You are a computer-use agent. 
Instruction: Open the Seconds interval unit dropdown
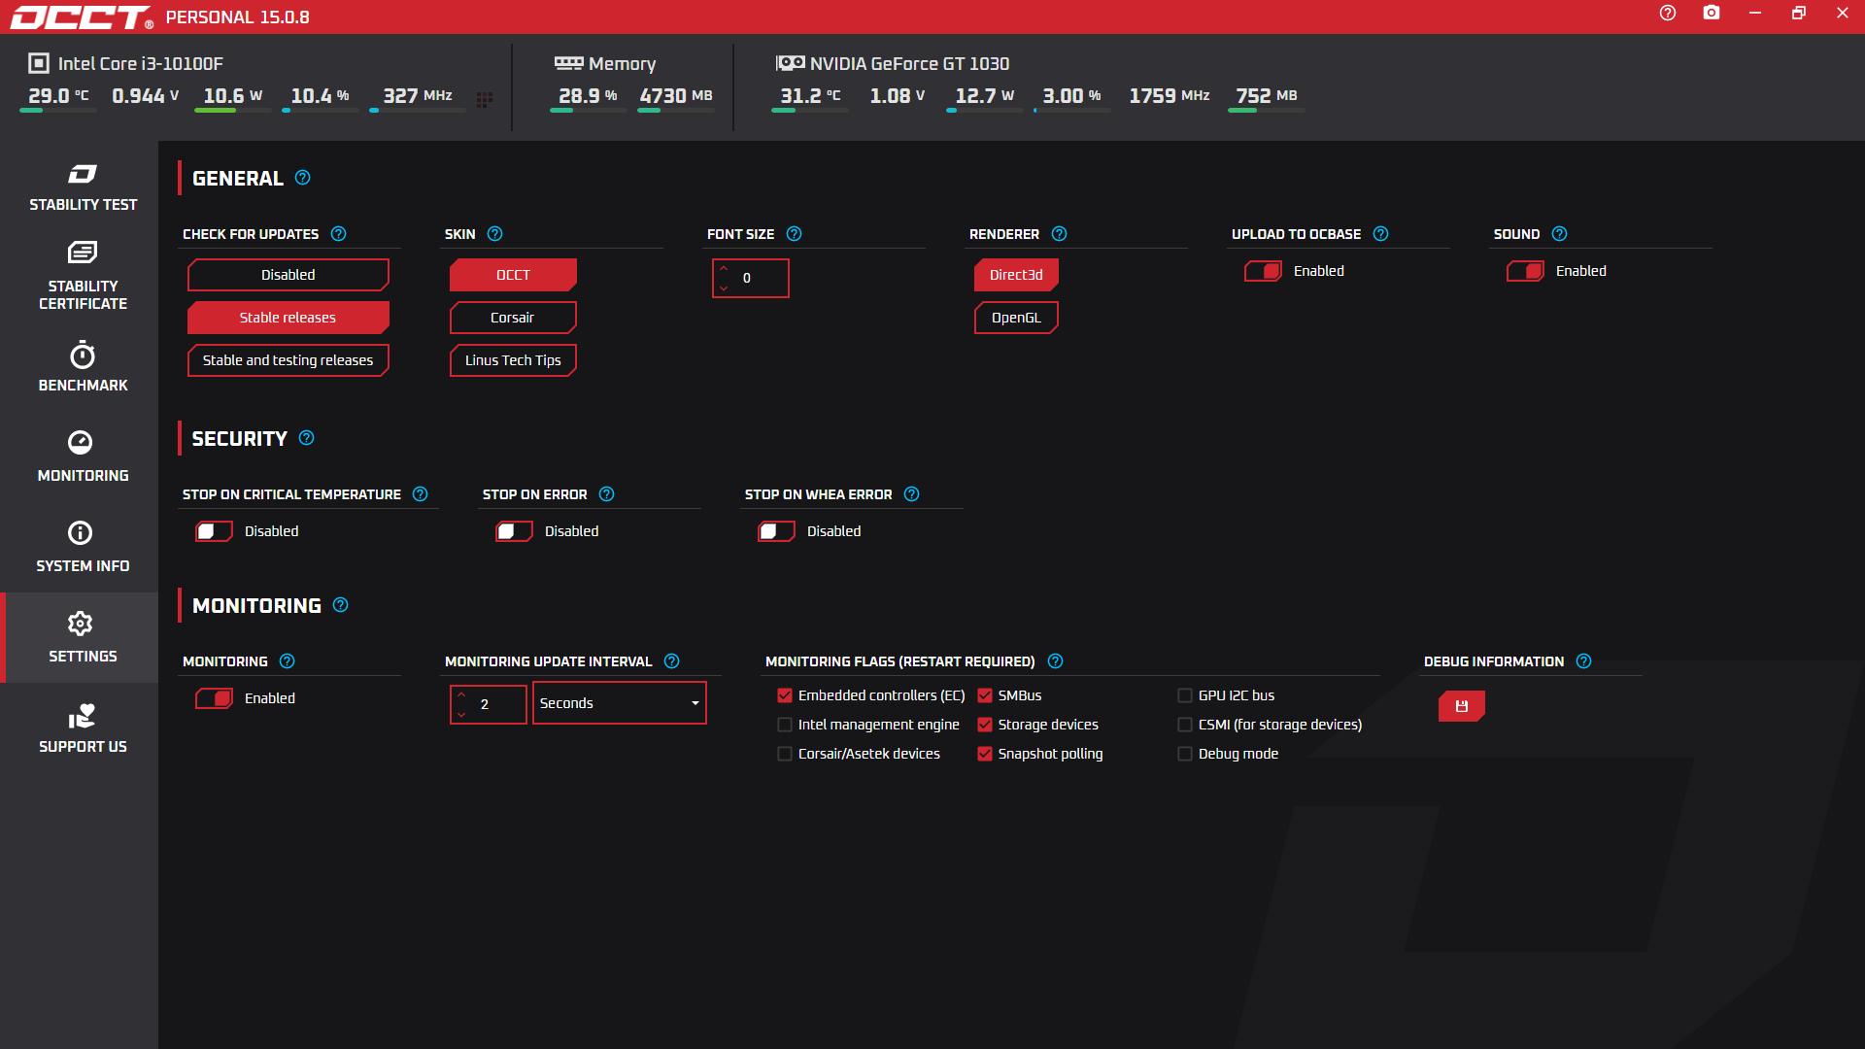click(x=619, y=703)
